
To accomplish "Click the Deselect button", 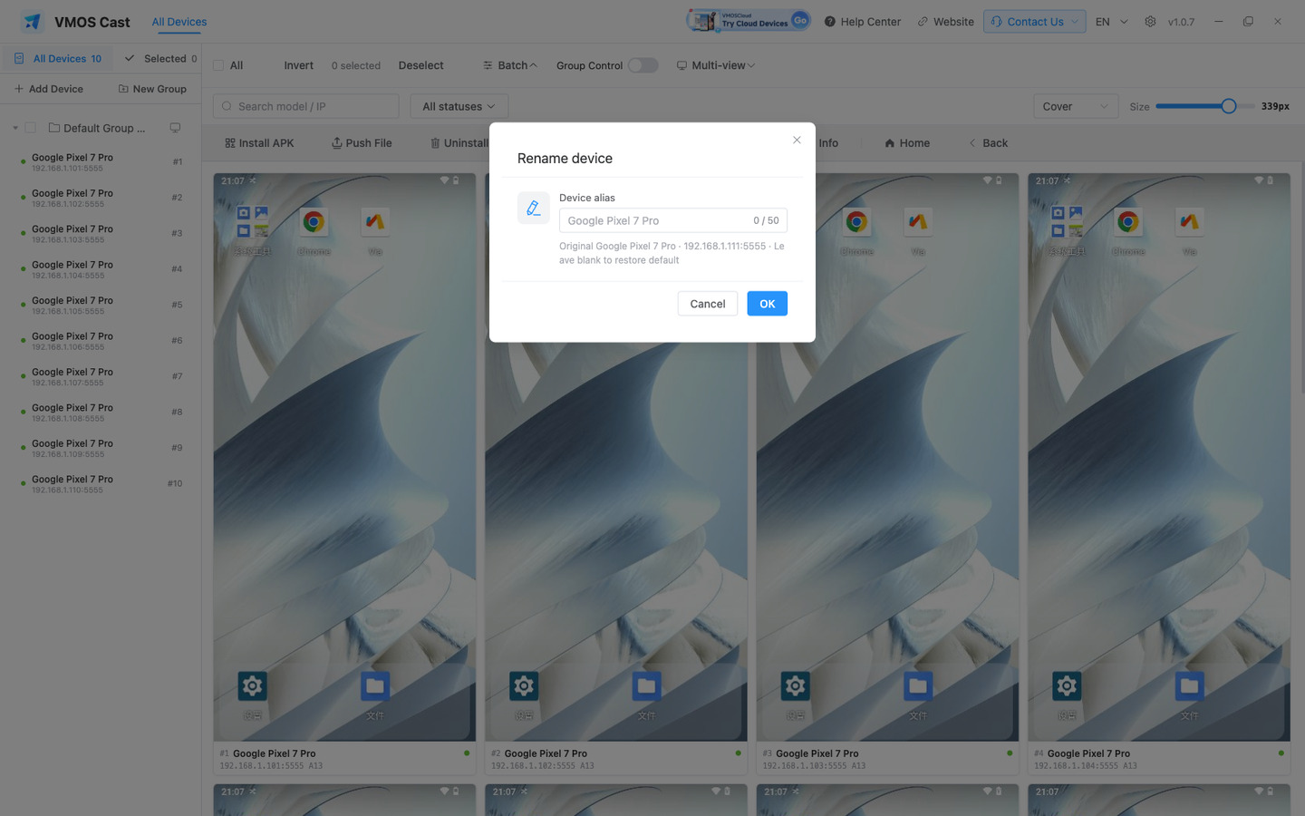I will coord(420,65).
